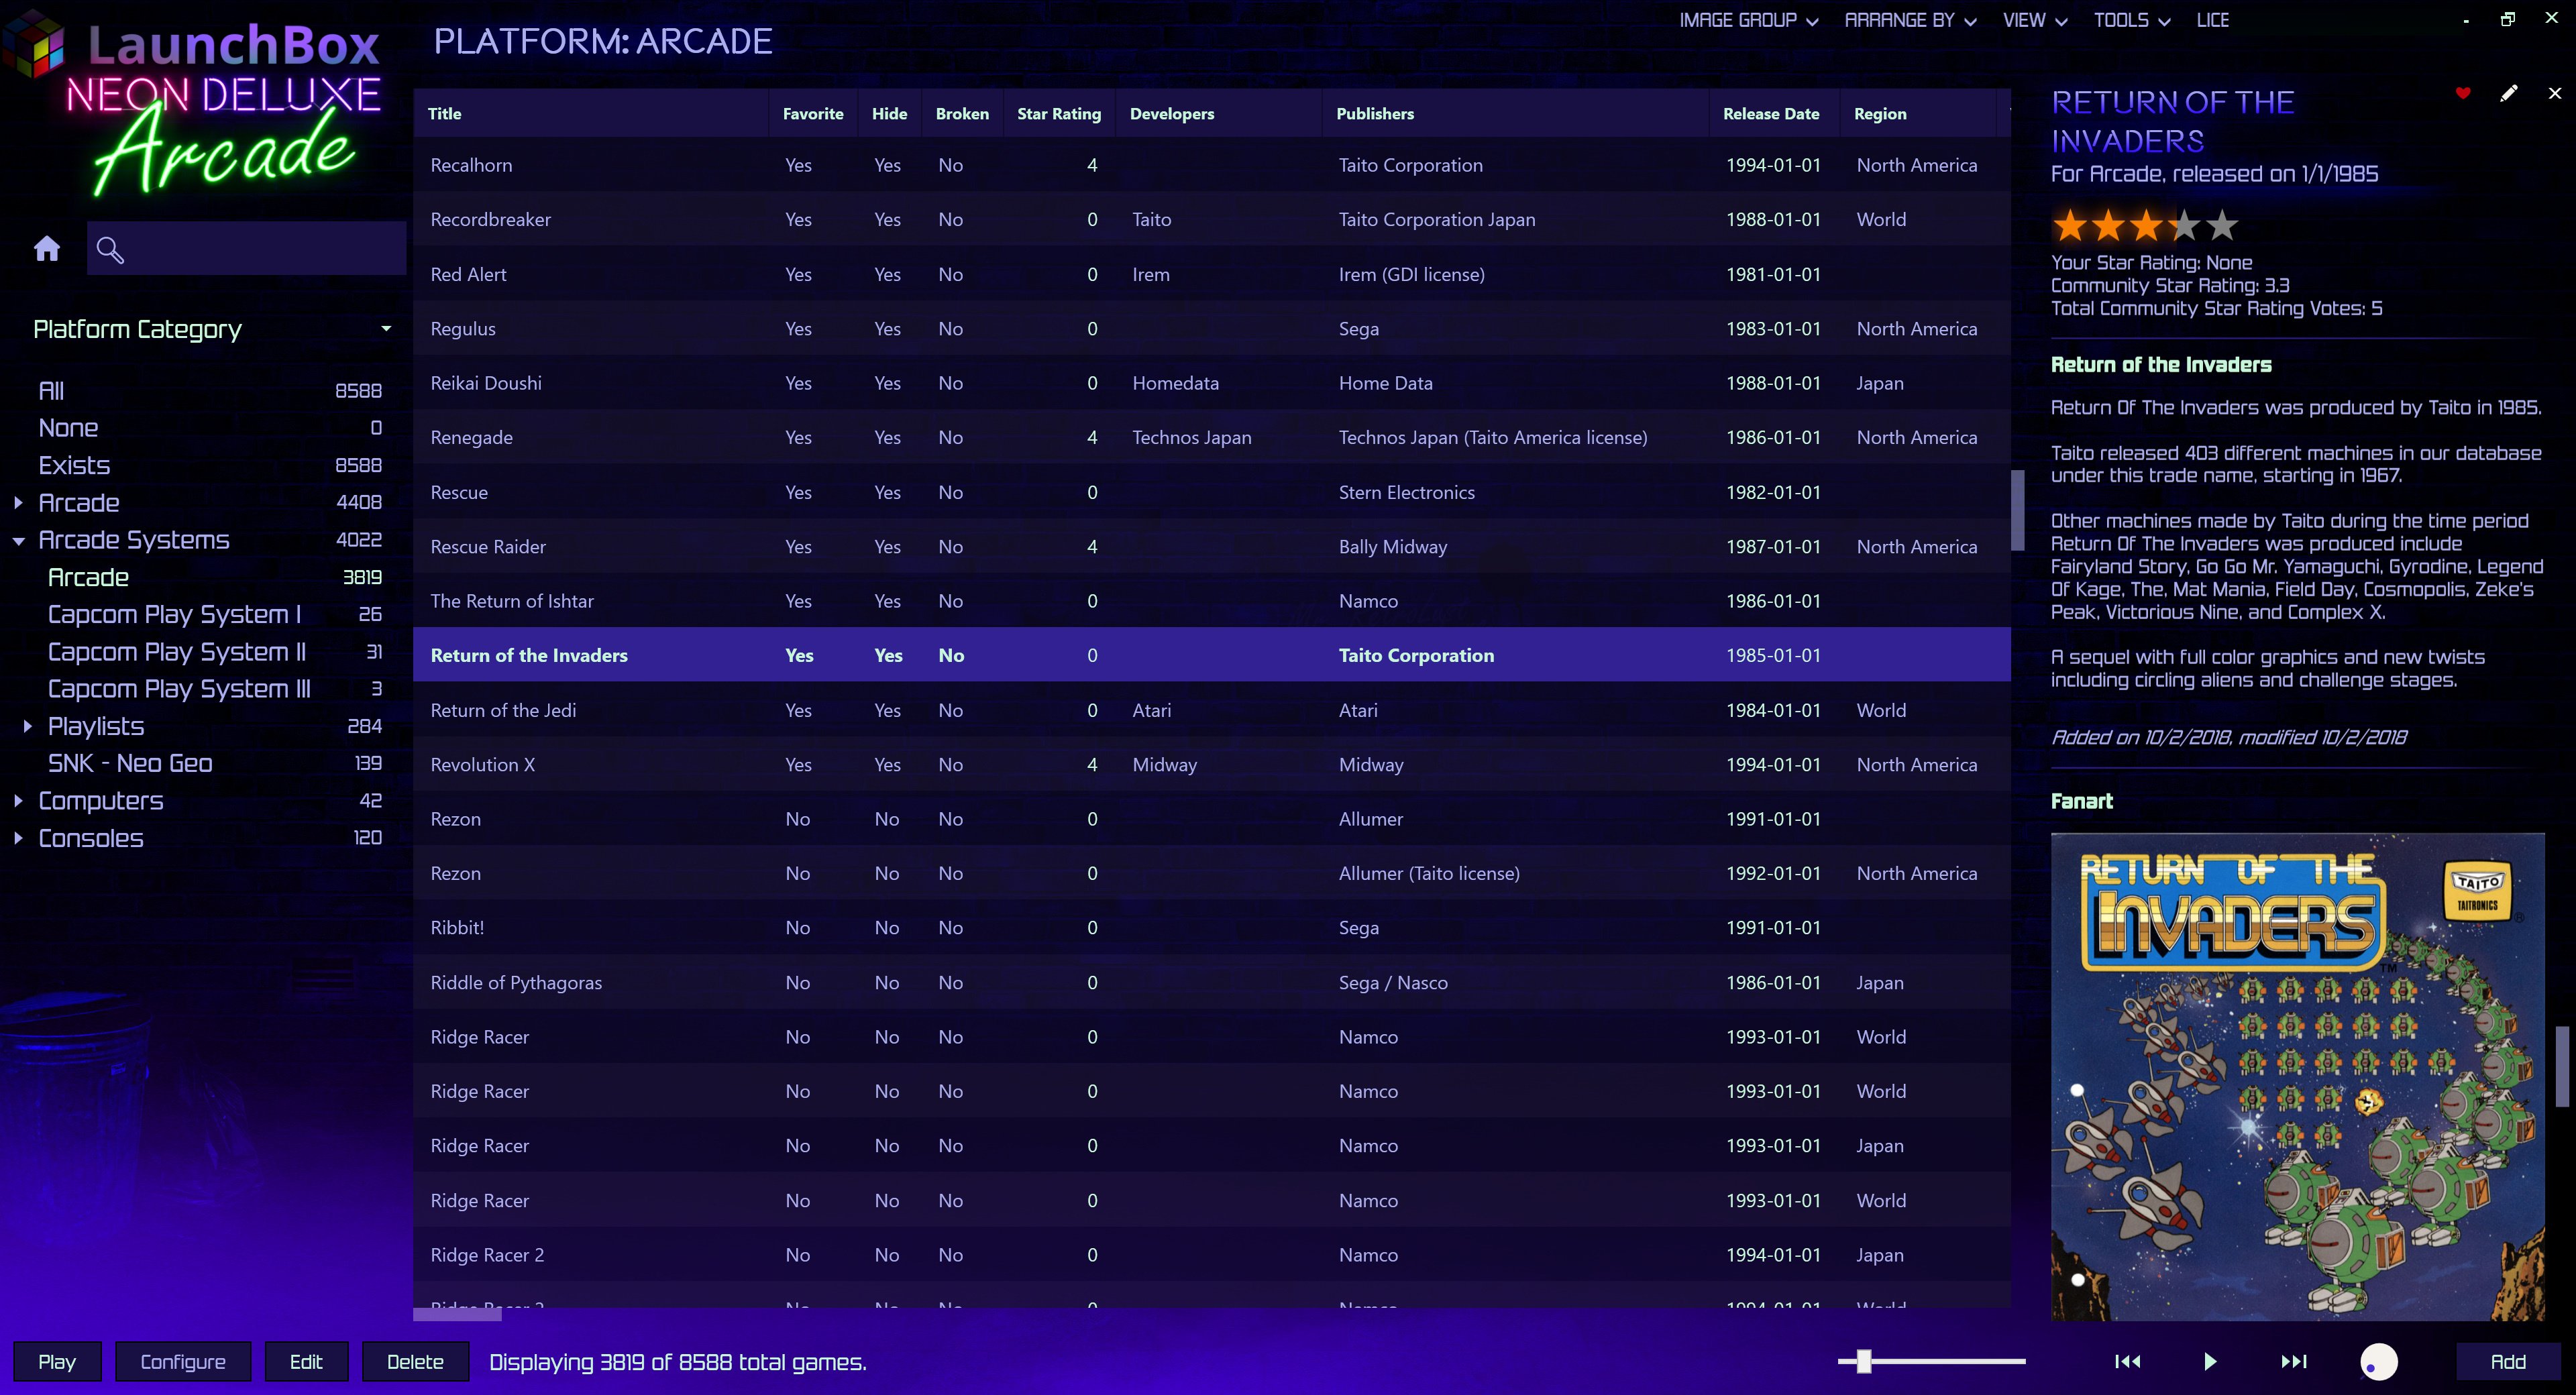Open the Platform Category dropdown
Image resolution: width=2576 pixels, height=1395 pixels.
212,329
